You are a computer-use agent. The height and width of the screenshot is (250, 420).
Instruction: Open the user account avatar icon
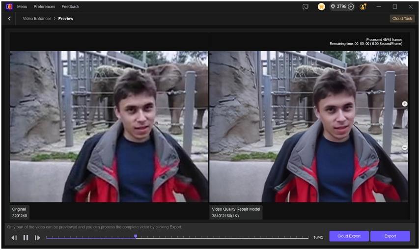363,7
